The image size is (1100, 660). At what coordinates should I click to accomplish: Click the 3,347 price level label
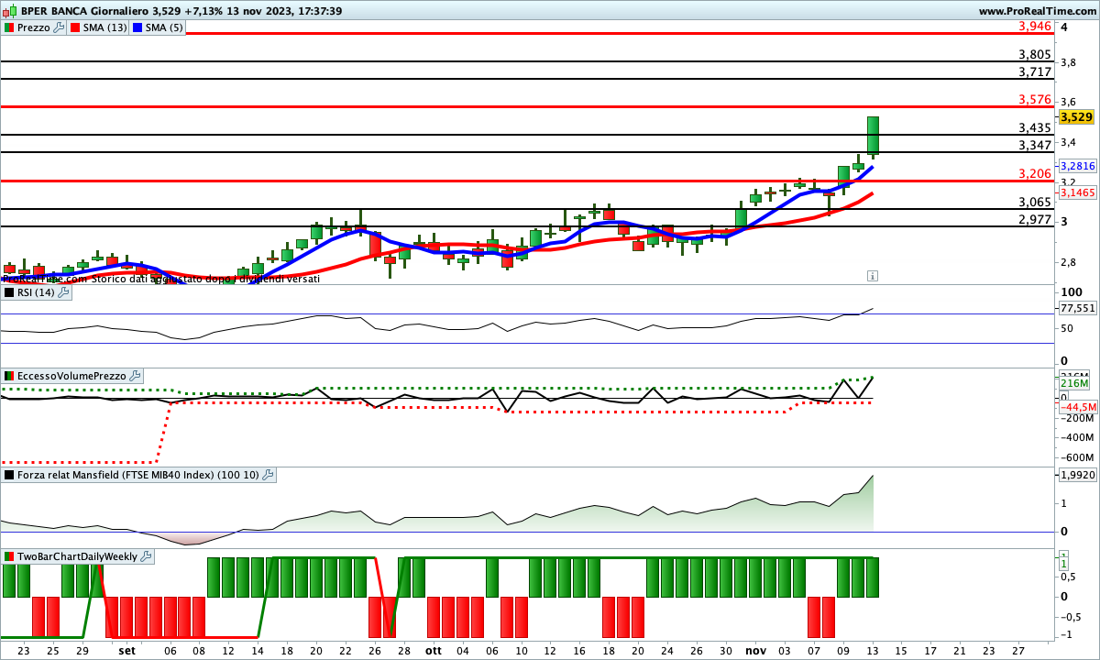[1035, 145]
